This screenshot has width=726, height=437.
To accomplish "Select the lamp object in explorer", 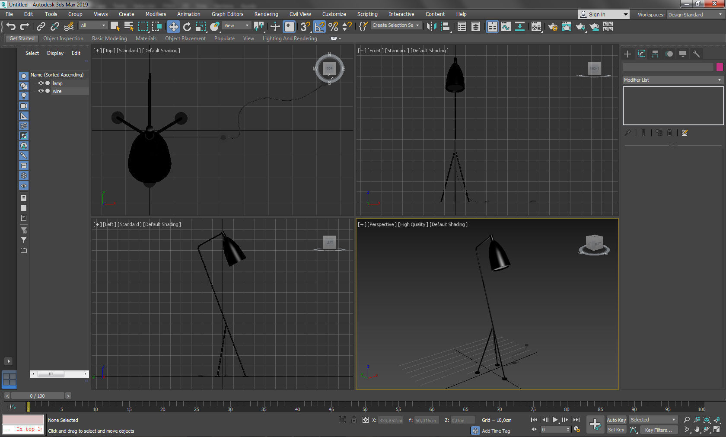I will click(57, 83).
